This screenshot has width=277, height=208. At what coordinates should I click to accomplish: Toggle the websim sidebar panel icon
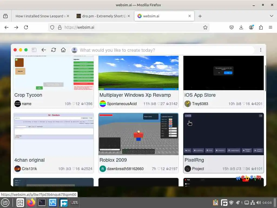coord(34,50)
